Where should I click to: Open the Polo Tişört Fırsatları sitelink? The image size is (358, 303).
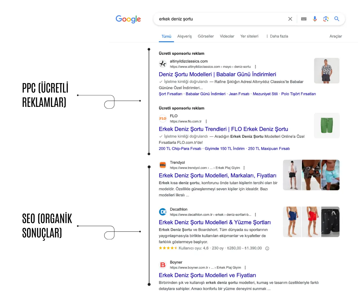299,94
